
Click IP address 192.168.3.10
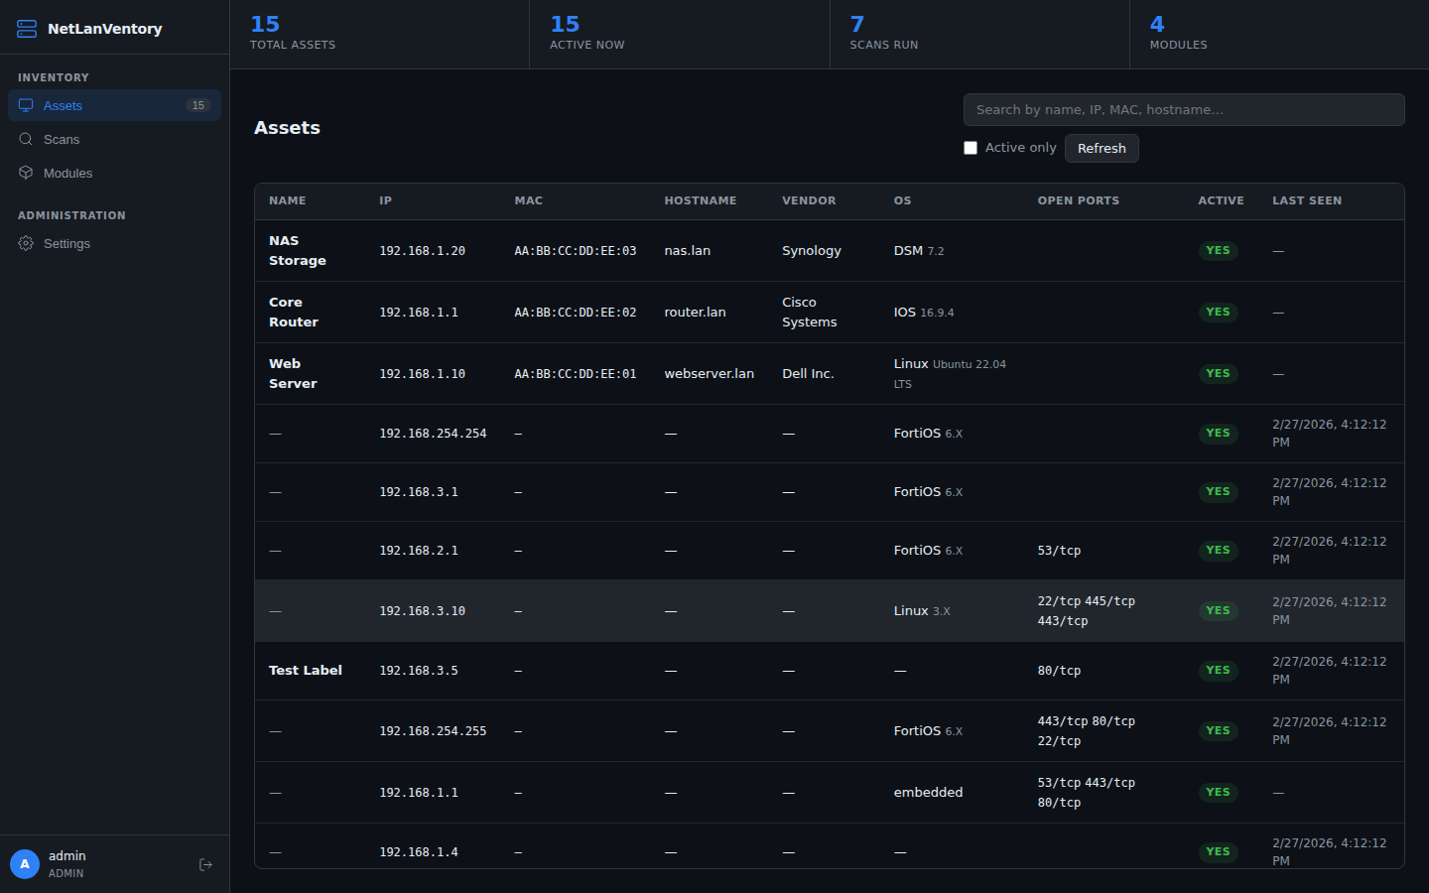[x=422, y=611]
